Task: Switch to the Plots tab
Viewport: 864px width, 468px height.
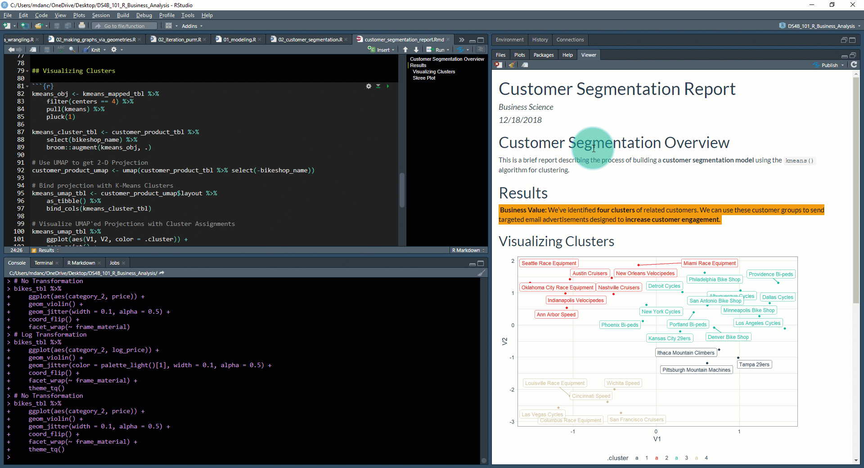Action: tap(520, 55)
